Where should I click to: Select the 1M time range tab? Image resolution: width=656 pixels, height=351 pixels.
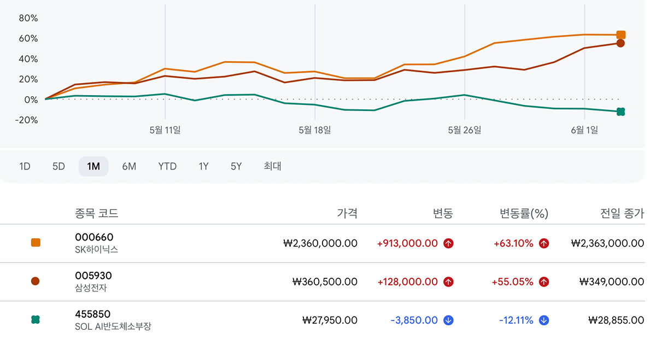(93, 166)
